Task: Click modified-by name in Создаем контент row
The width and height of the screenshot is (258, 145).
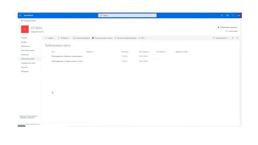Action: (x=144, y=61)
